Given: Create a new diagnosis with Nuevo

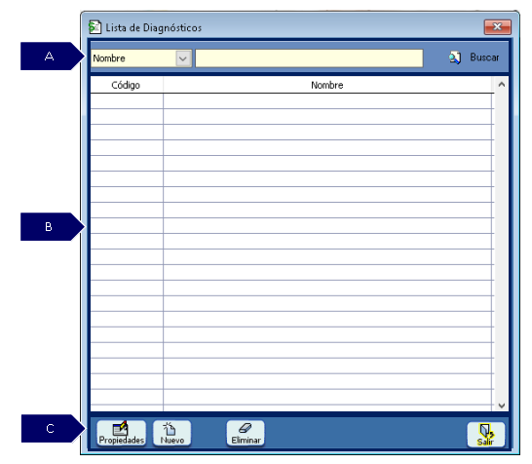Looking at the screenshot, I should click(x=172, y=433).
